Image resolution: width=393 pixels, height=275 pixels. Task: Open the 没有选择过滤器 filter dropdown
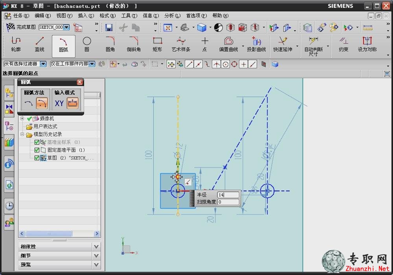[x=43, y=64]
